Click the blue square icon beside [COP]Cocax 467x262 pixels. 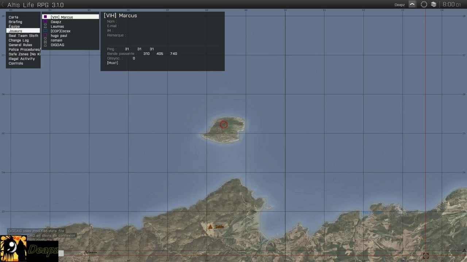45,31
